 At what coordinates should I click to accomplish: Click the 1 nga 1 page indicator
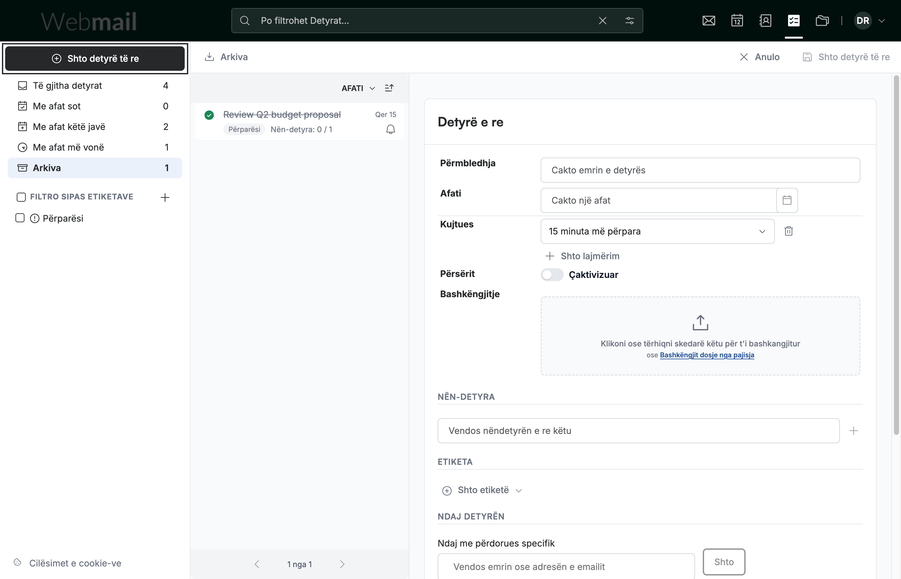pos(299,564)
